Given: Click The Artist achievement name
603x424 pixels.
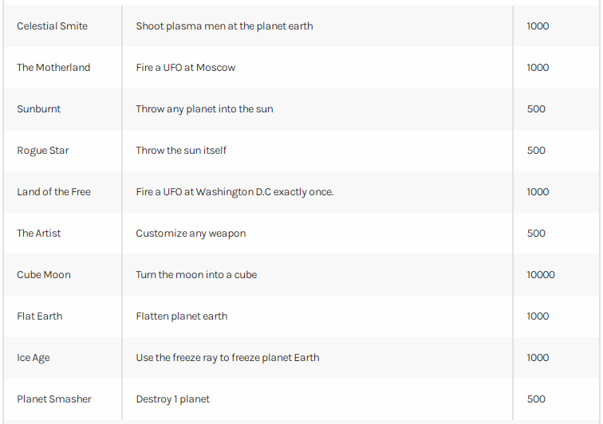Looking at the screenshot, I should click(x=39, y=234).
